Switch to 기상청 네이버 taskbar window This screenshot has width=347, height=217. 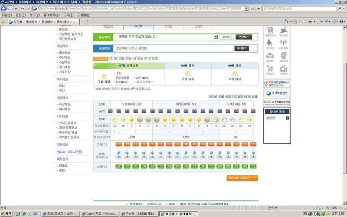139,214
